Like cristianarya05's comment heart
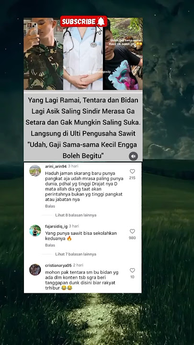Viewport: 194px width, 345px height. pyautogui.click(x=132, y=270)
